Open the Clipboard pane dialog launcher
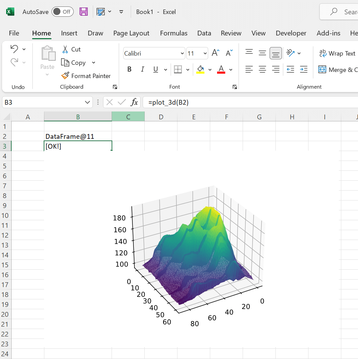The width and height of the screenshot is (358, 359). point(115,87)
